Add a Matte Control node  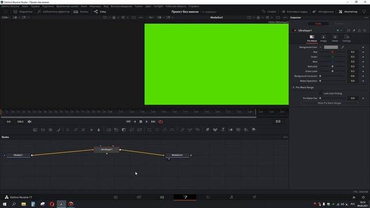(124, 129)
